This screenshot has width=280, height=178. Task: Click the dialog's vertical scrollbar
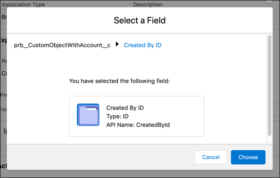(x=270, y=85)
